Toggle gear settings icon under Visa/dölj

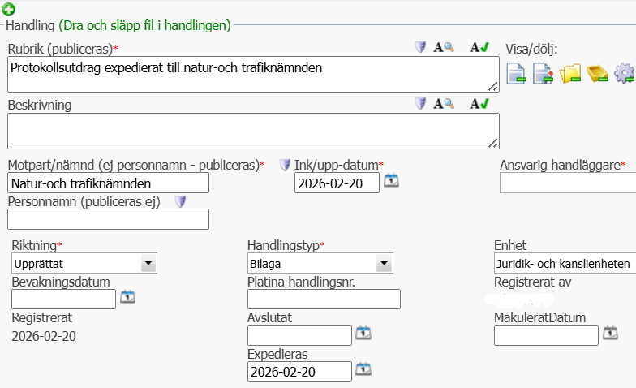625,74
